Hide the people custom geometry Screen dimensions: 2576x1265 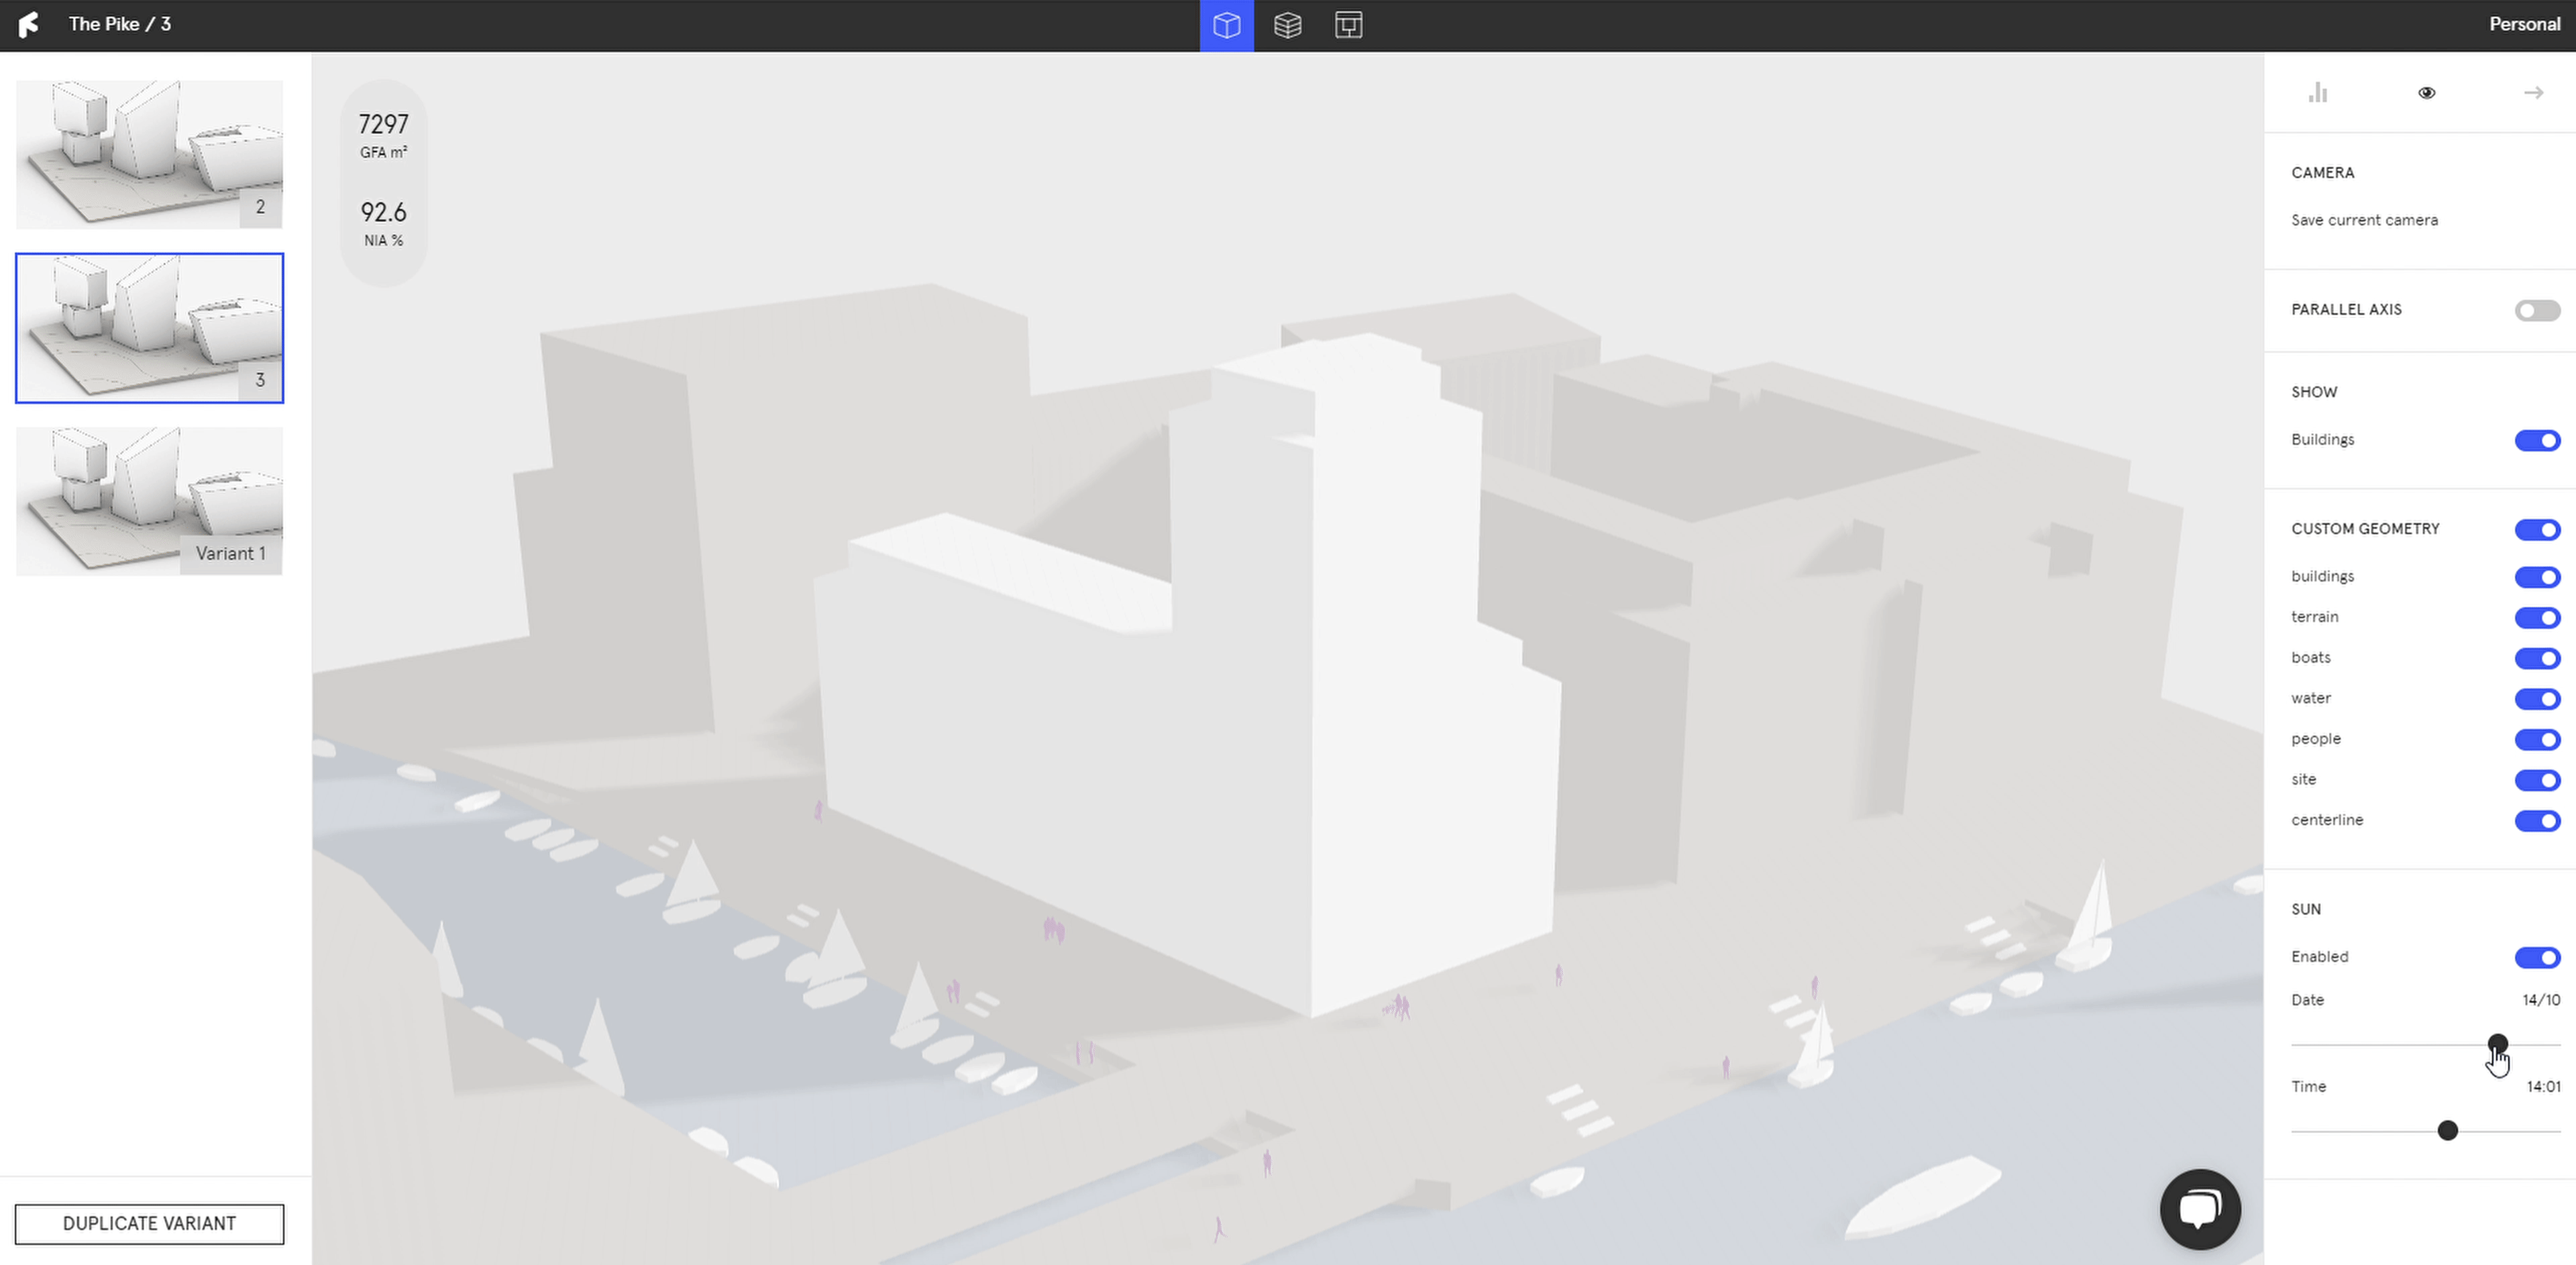point(2536,740)
